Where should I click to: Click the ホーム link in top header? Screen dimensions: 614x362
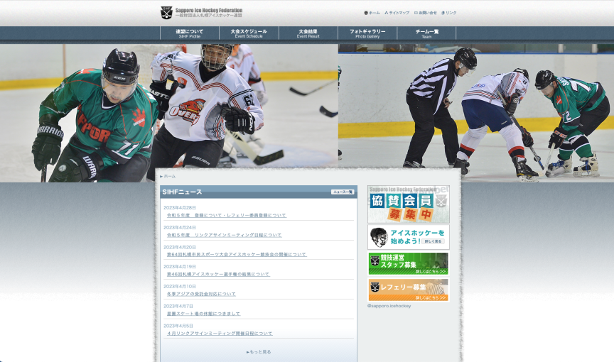pyautogui.click(x=372, y=13)
